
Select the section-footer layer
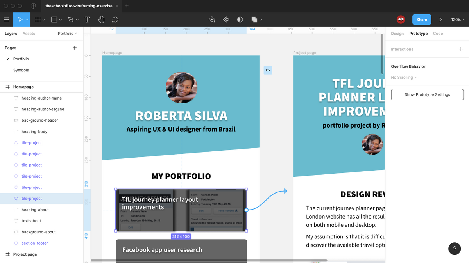(35, 243)
